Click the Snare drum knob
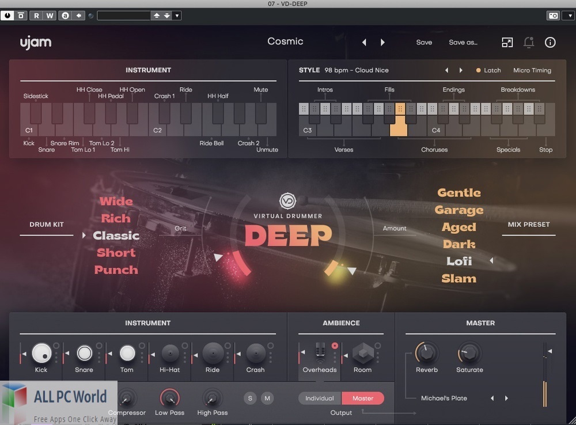The height and width of the screenshot is (425, 576). pos(84,354)
